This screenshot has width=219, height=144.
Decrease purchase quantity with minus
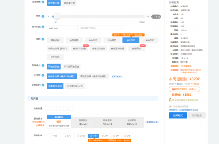pos(51,109)
